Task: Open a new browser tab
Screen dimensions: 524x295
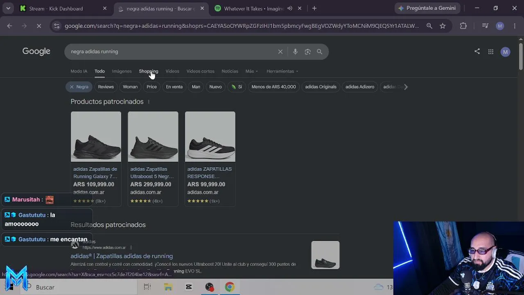Action: [314, 8]
